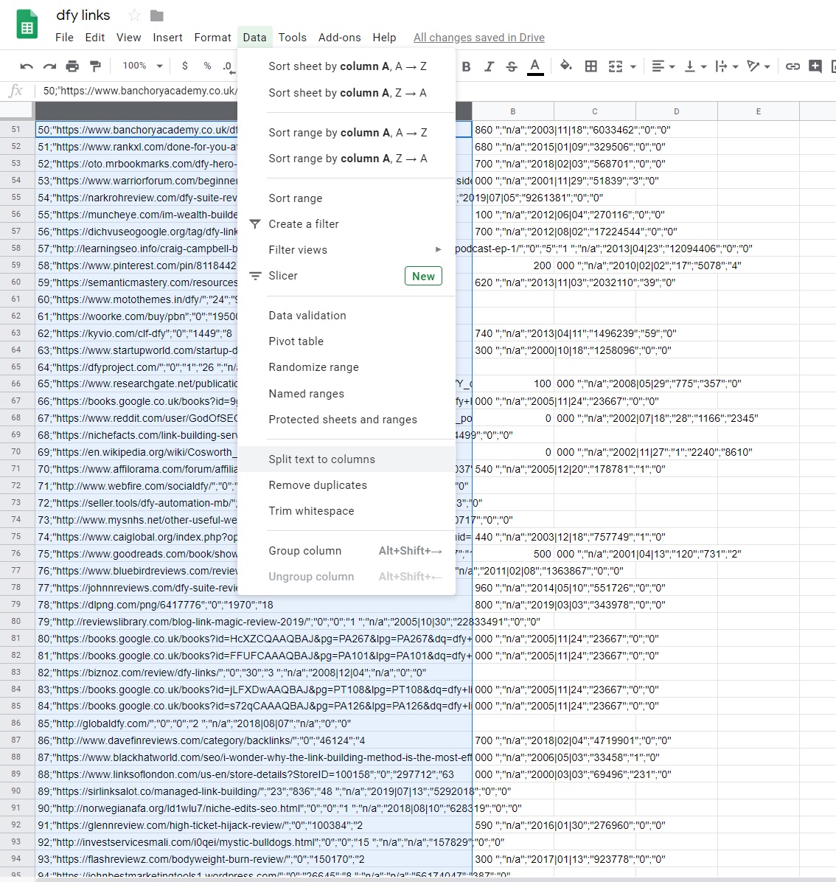836x882 pixels.
Task: Choose Sort range by column A, Z to A
Action: [346, 159]
